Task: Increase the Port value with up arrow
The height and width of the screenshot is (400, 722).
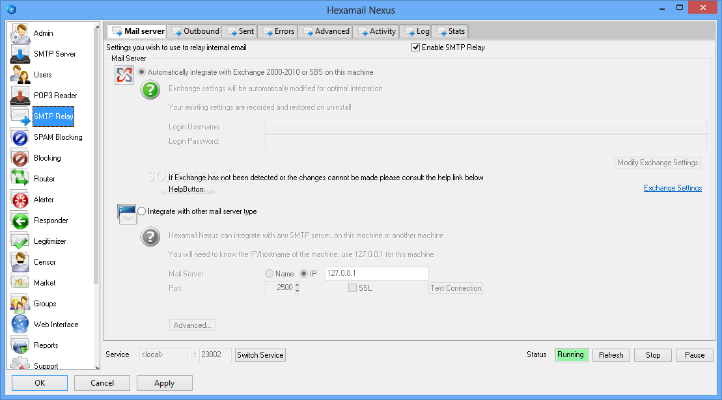Action: tap(298, 285)
